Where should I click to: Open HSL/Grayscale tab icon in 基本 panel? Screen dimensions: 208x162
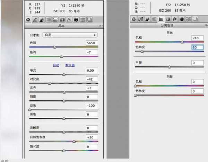[x=49, y=20]
